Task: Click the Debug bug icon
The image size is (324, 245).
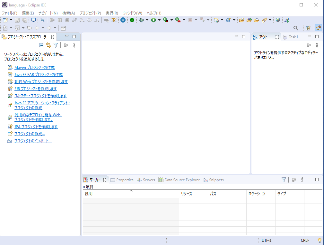Action: 142,20
